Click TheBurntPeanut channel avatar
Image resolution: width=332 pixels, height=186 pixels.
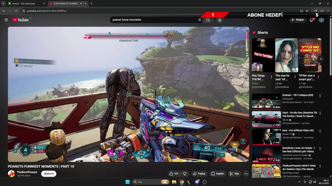[11, 174]
